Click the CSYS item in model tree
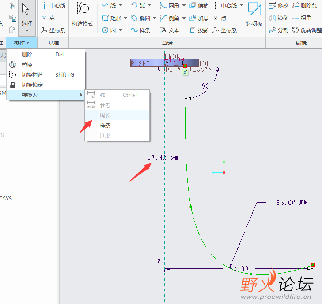Viewport: 322px width, 304px height. click(x=6, y=199)
